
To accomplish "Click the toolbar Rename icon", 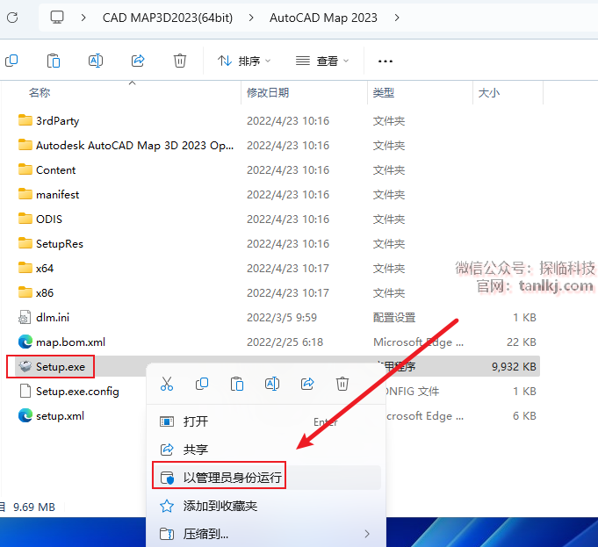I will 96,61.
